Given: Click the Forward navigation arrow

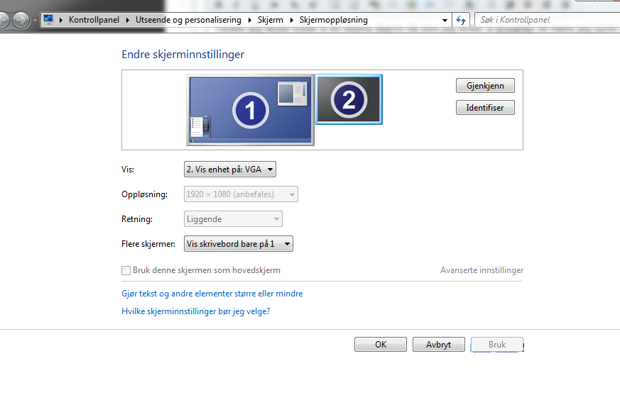Looking at the screenshot, I should pos(21,20).
